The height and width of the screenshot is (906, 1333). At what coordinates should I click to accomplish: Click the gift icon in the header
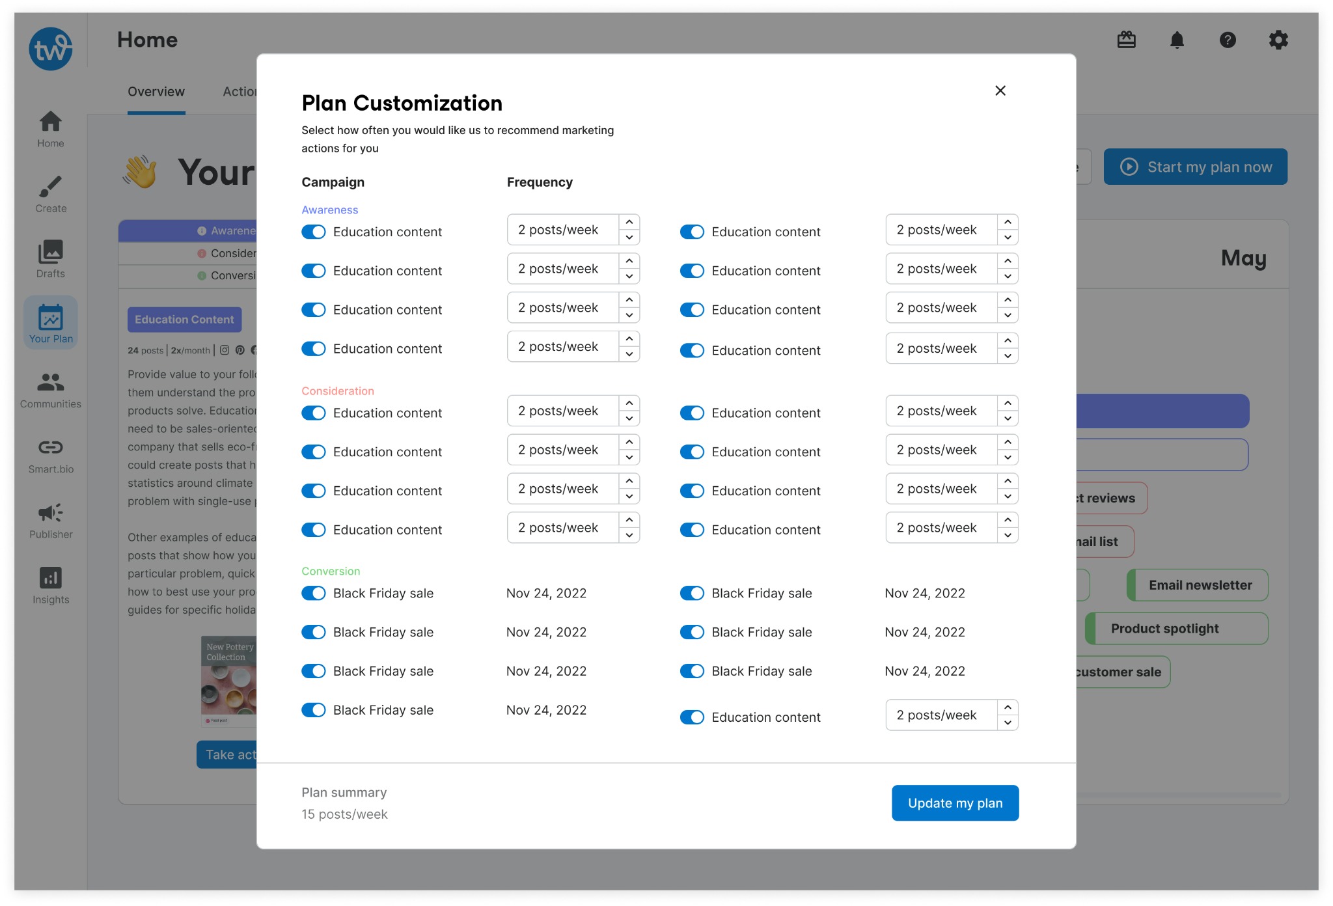tap(1126, 40)
